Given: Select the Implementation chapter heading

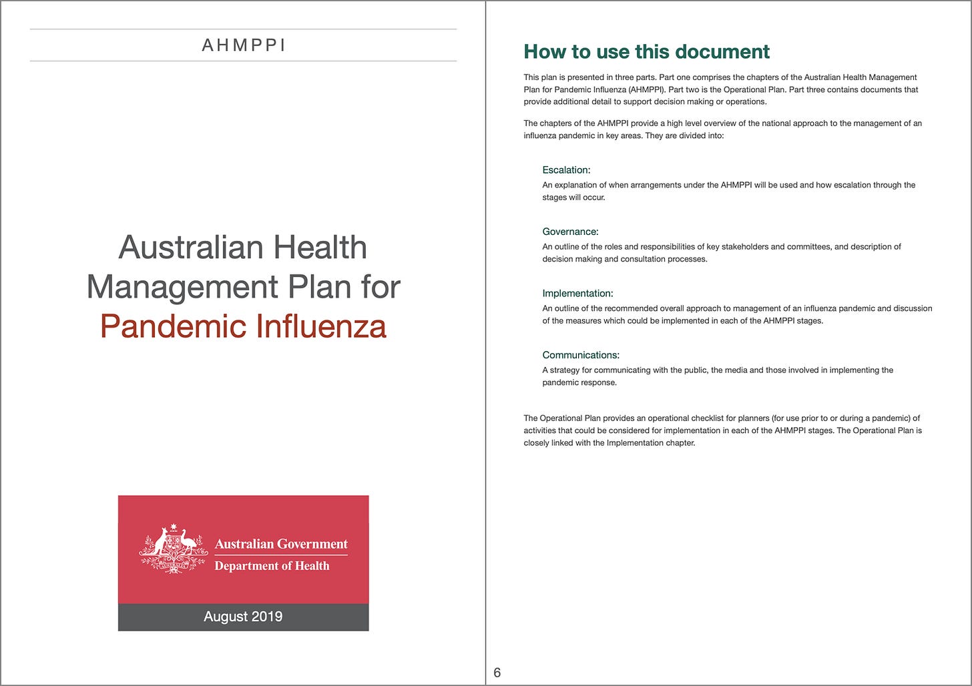Looking at the screenshot, I should (x=577, y=293).
